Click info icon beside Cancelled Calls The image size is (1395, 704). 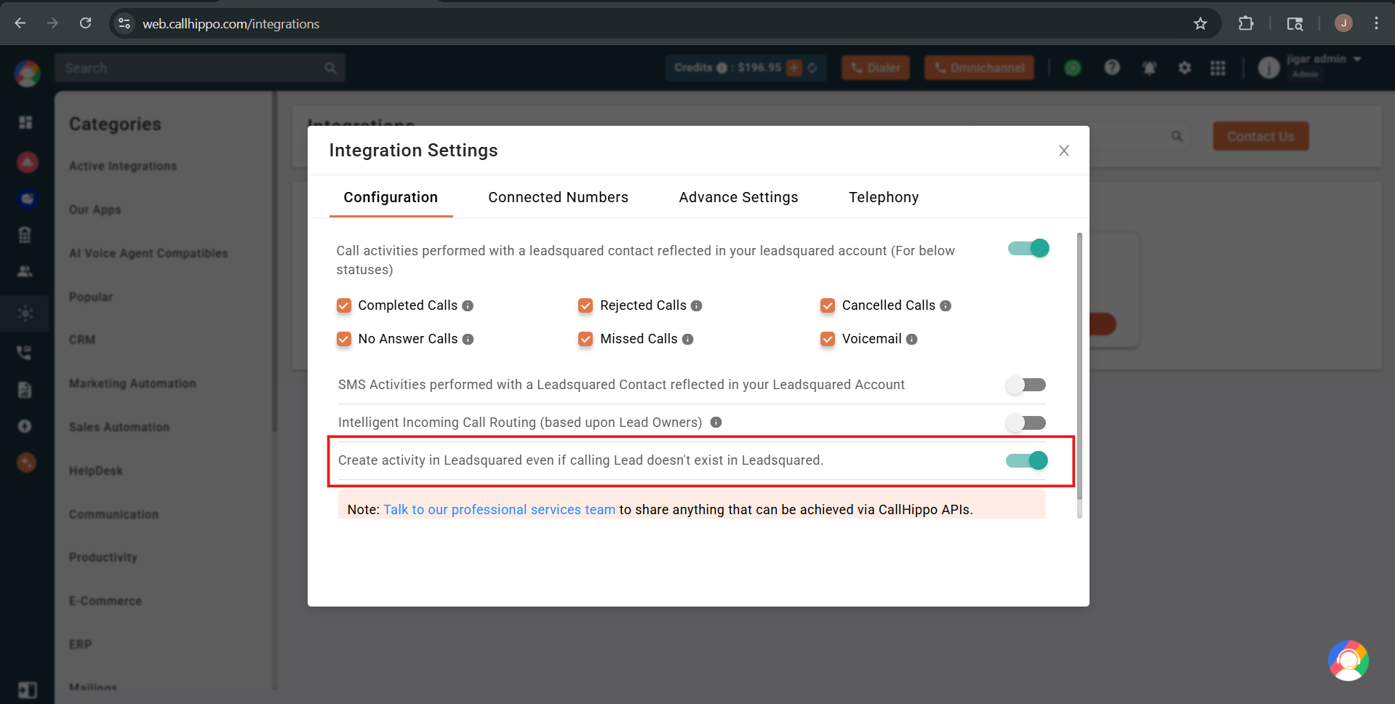[x=946, y=306]
